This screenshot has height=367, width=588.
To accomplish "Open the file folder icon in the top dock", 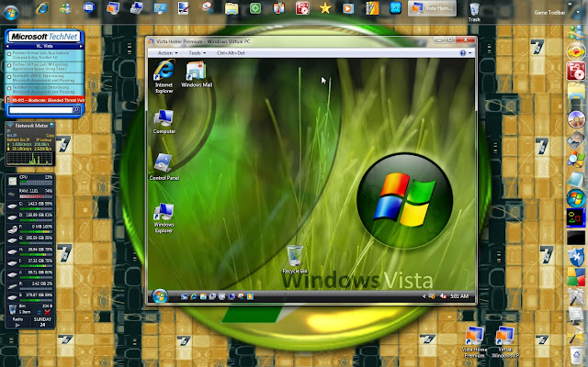I will pyautogui.click(x=232, y=8).
